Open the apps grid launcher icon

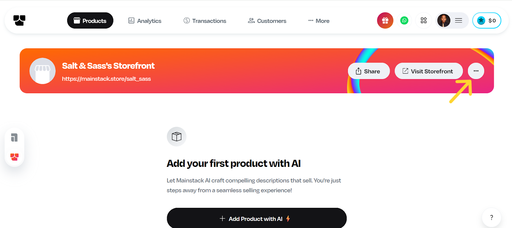tap(423, 20)
